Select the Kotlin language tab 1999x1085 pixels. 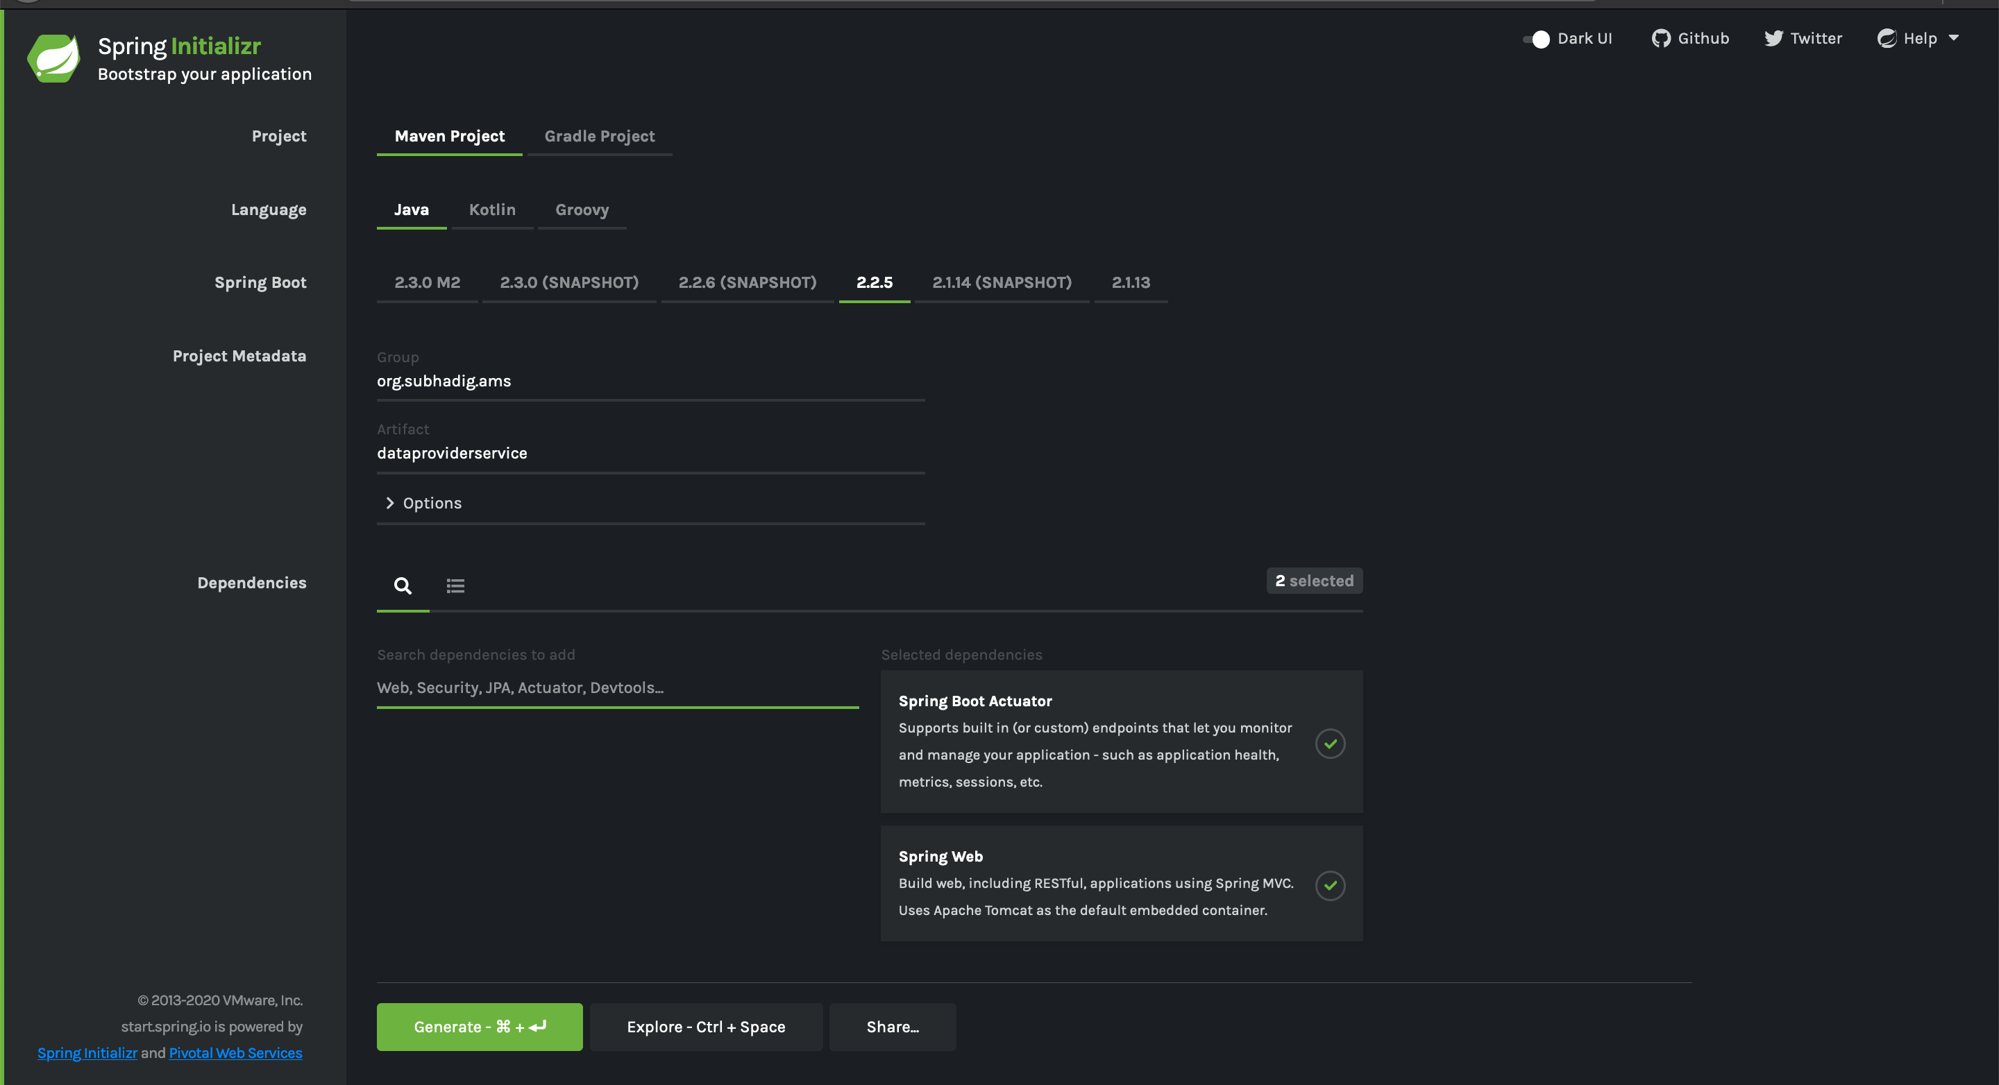[491, 208]
